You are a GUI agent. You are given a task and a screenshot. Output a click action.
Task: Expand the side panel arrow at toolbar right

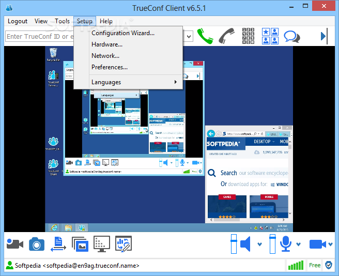(x=324, y=36)
